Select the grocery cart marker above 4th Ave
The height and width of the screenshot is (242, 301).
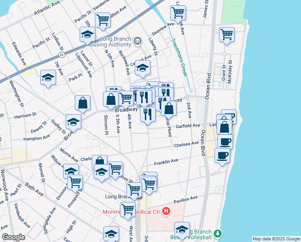(x=126, y=99)
